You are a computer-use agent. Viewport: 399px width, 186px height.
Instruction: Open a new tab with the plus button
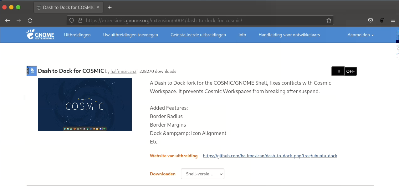(x=110, y=8)
